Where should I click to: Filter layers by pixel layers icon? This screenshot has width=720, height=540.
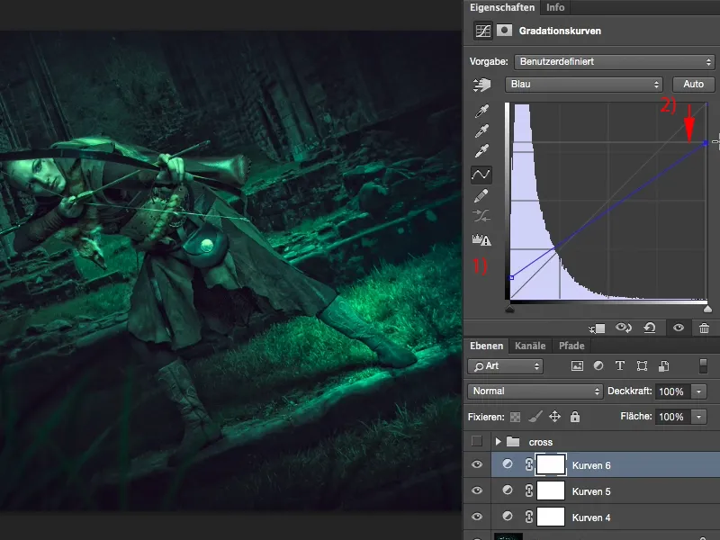(577, 366)
